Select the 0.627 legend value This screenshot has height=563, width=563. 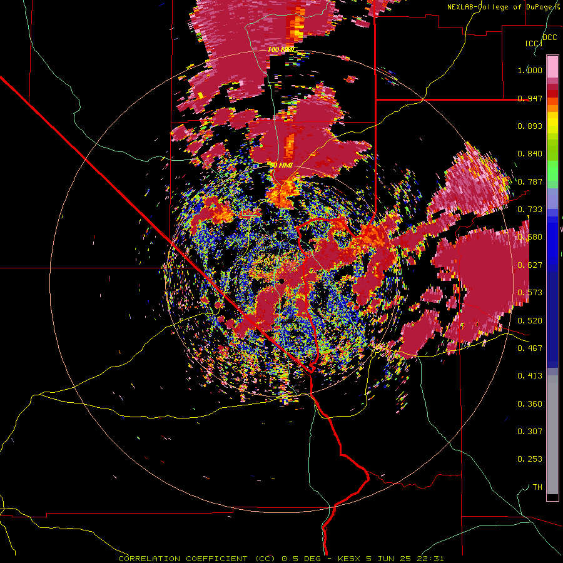pos(530,265)
